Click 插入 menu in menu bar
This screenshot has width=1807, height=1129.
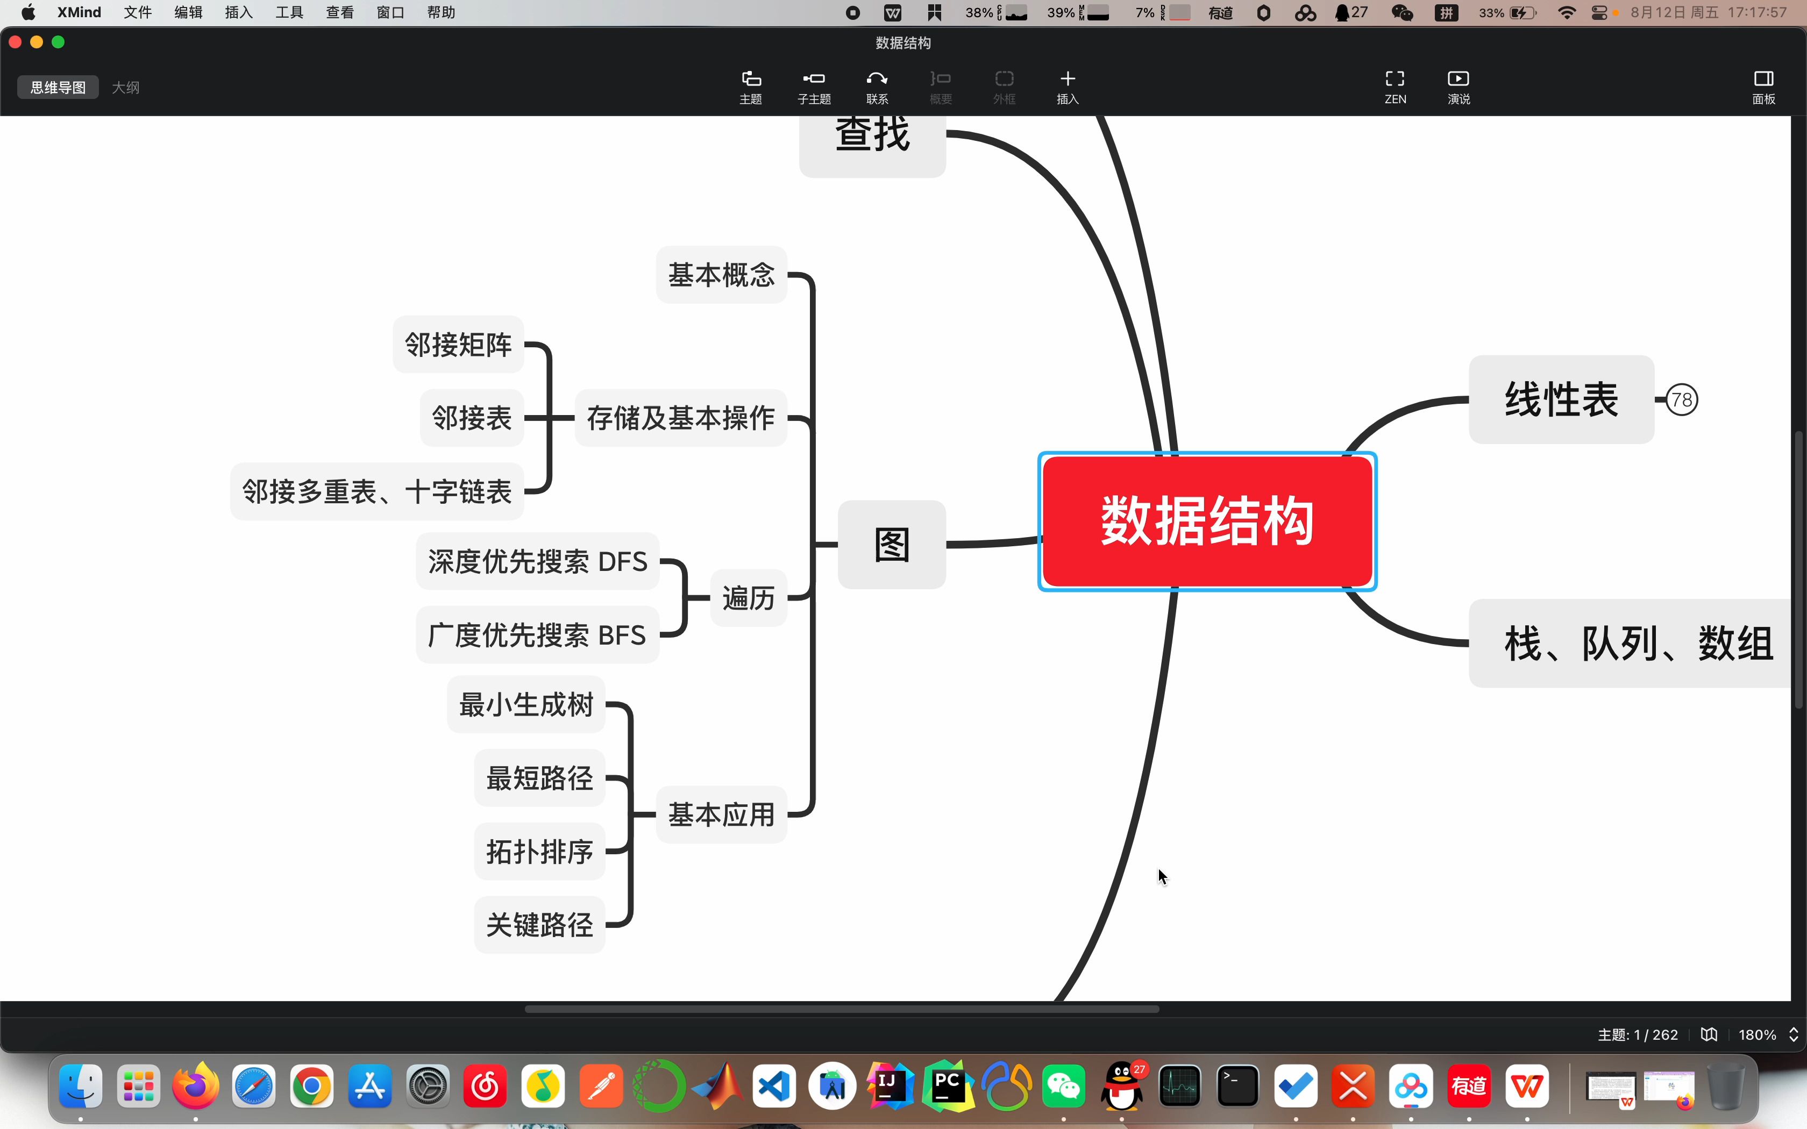point(238,12)
